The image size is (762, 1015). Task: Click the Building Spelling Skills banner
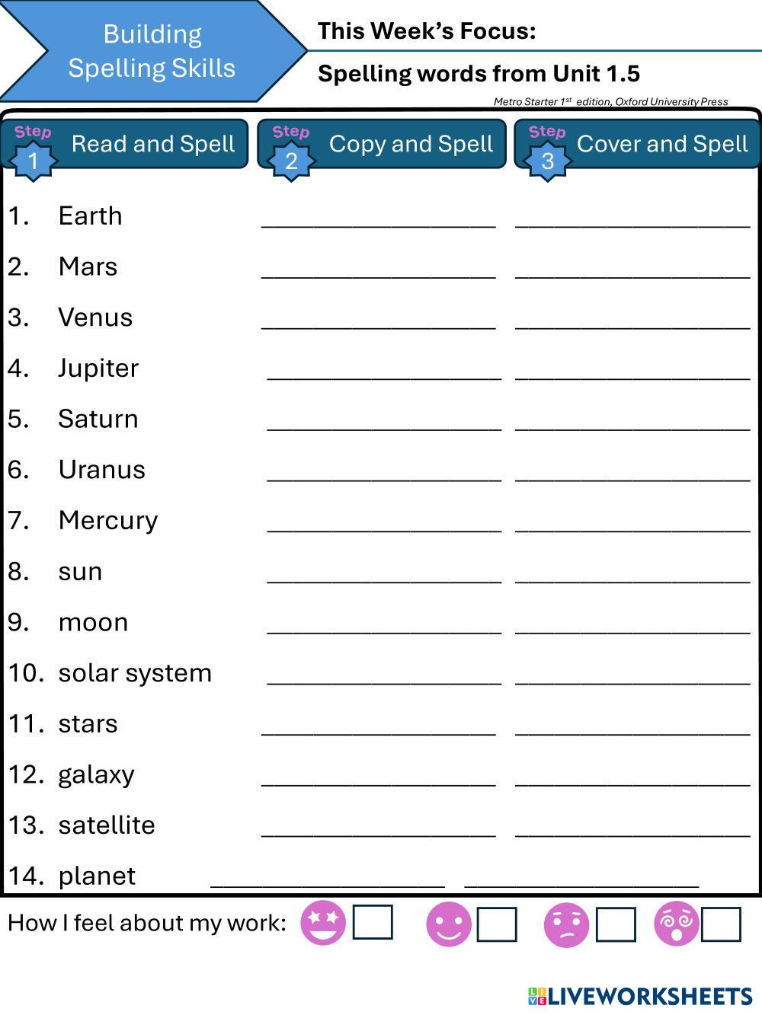[x=152, y=51]
